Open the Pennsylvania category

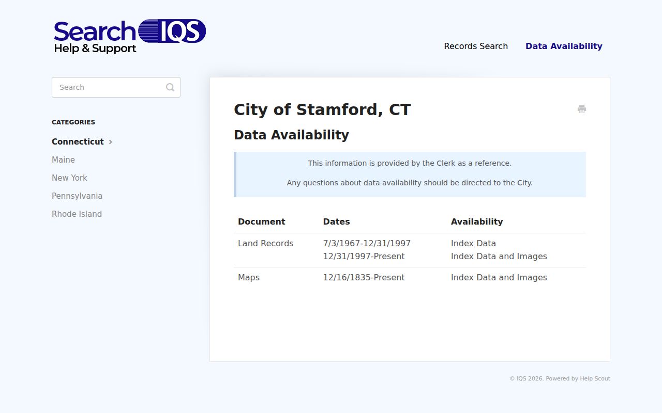(77, 196)
